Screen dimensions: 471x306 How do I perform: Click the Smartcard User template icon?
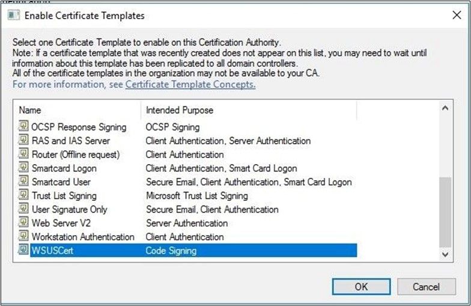tap(23, 182)
